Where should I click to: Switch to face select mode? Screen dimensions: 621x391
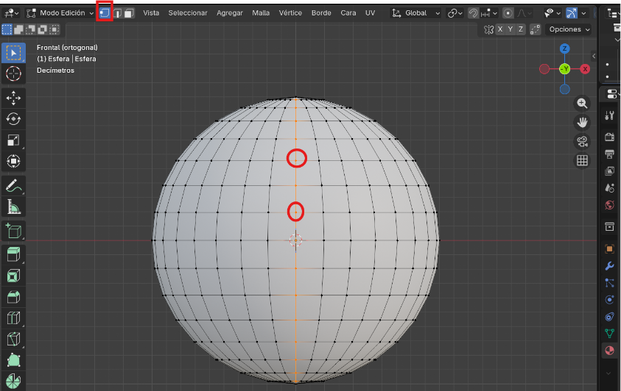tap(129, 13)
